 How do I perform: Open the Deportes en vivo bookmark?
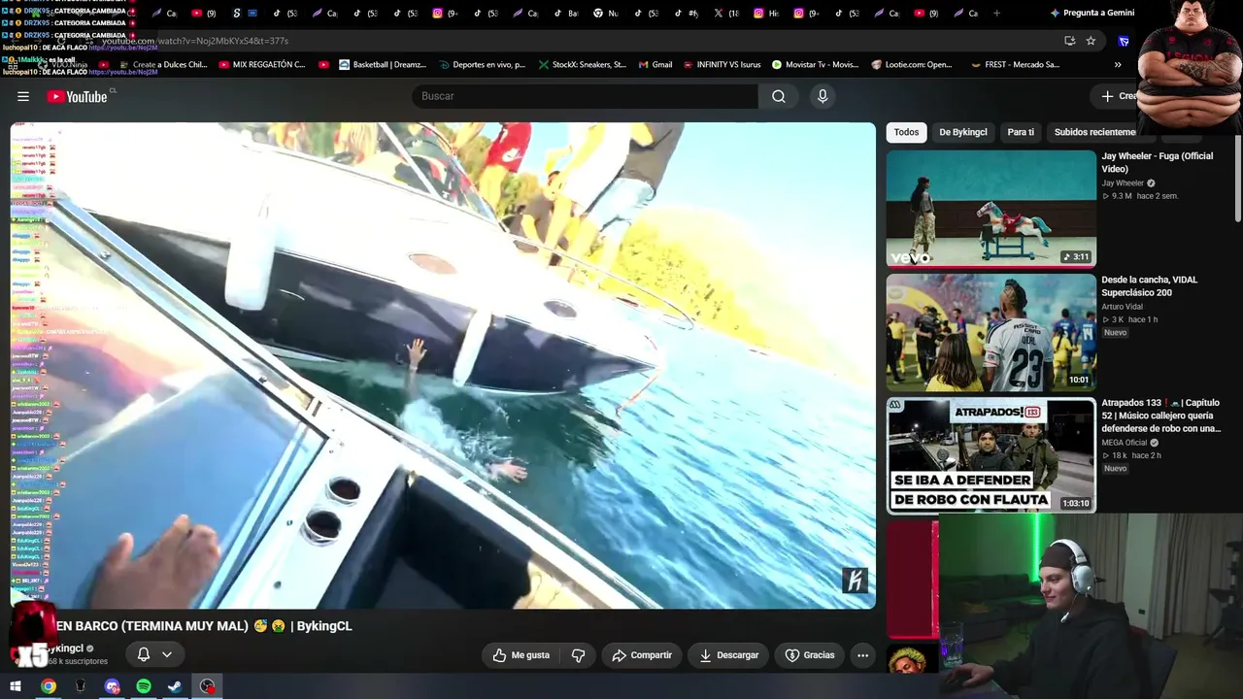[x=481, y=65]
